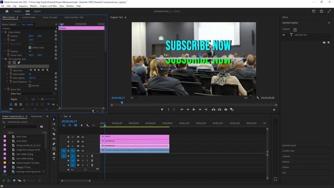This screenshot has width=334, height=188.
Task: Play the program monitor
Action: pyautogui.click(x=194, y=110)
